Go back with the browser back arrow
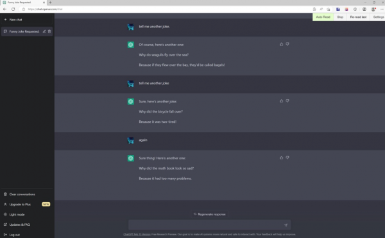Image resolution: width=385 pixels, height=238 pixels. [x=5, y=9]
